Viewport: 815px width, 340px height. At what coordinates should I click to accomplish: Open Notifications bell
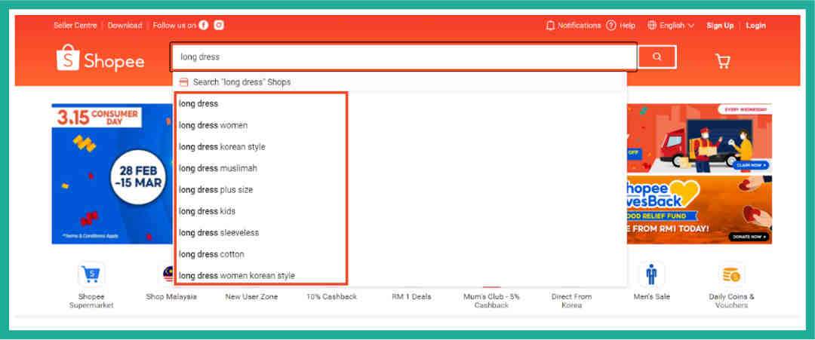tap(574, 26)
